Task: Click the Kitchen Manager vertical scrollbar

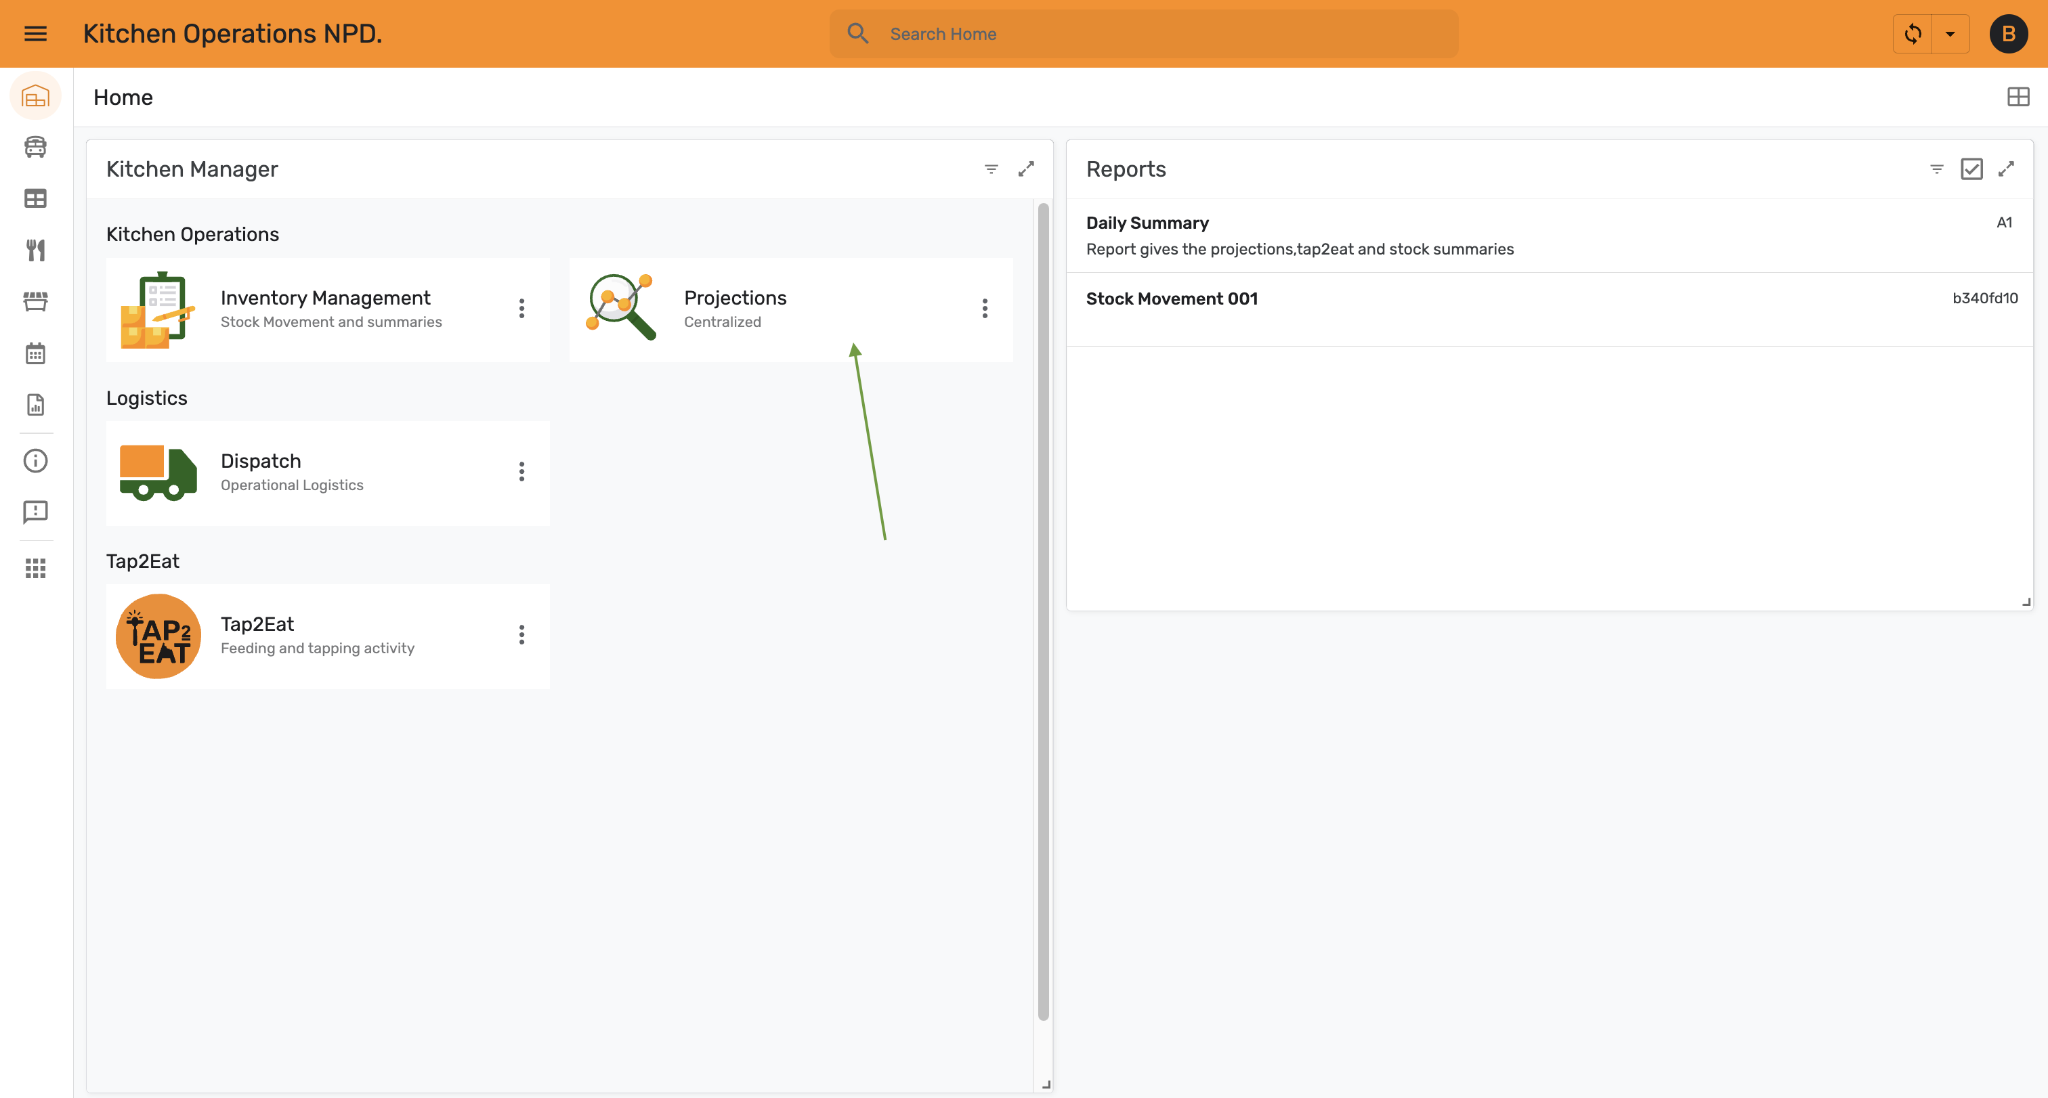Action: pos(1043,612)
